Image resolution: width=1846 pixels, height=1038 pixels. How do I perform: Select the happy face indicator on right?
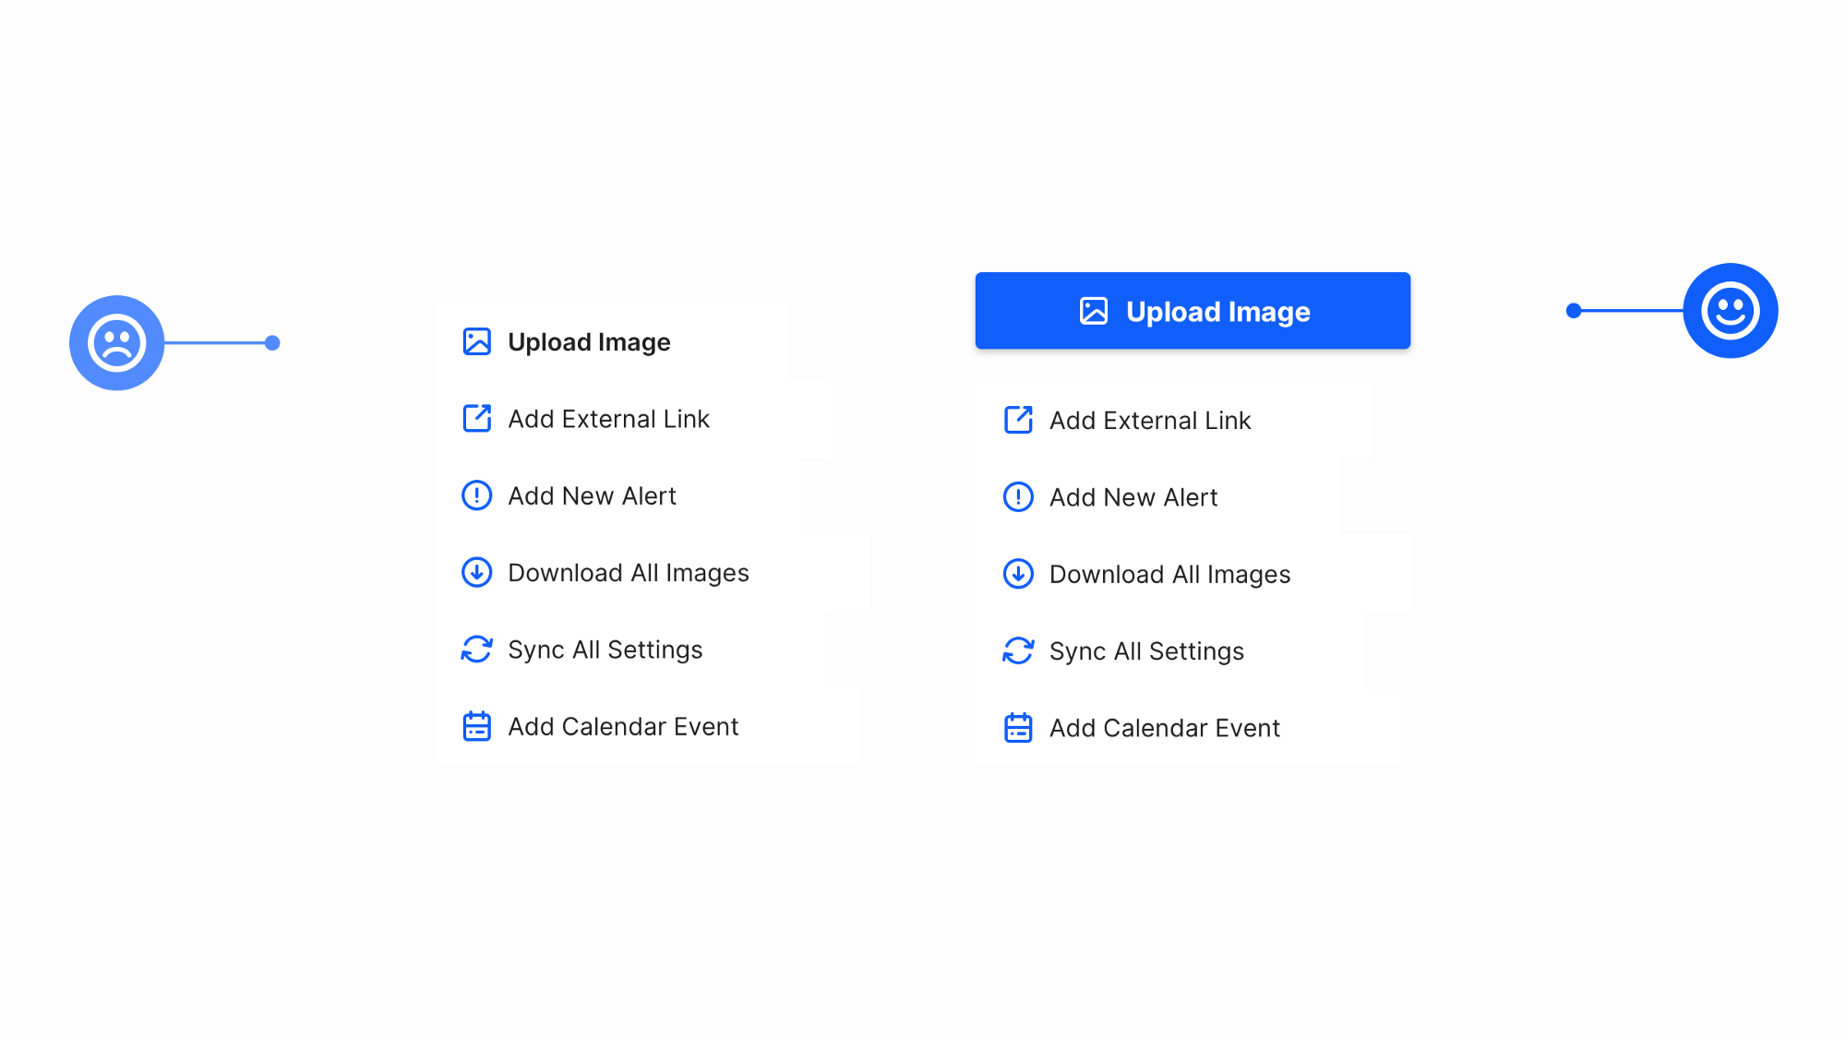1730,311
